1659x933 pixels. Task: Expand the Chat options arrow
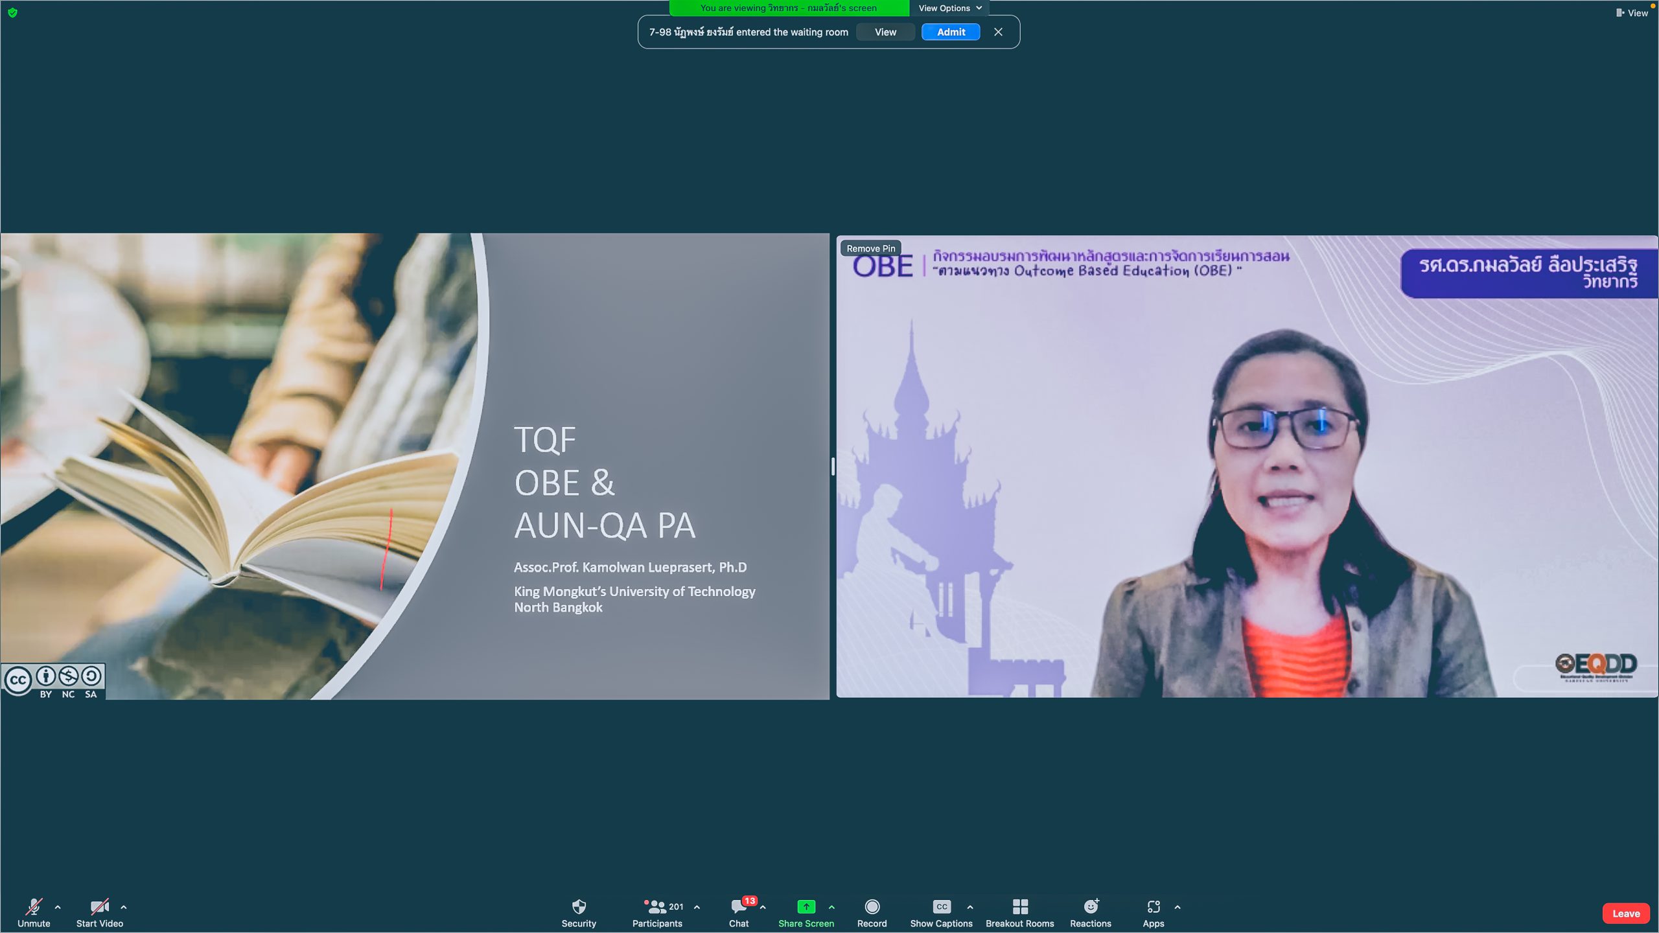(x=763, y=907)
